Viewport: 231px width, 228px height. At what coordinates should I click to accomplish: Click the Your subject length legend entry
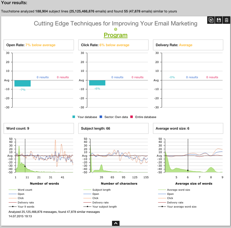(100, 206)
